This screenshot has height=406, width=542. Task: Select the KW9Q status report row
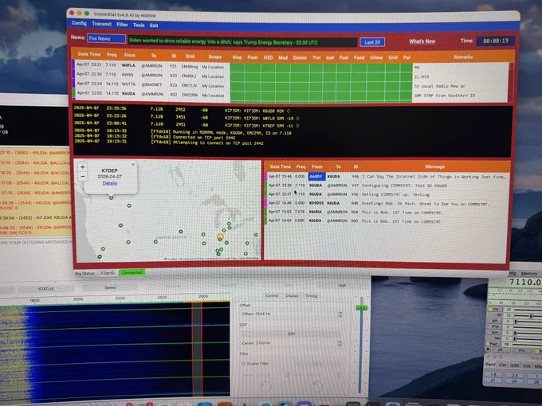[290, 76]
